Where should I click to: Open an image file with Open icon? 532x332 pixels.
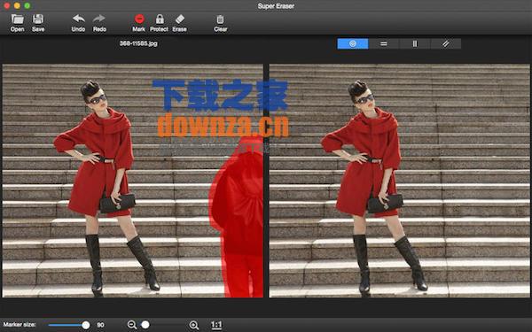[x=17, y=23]
